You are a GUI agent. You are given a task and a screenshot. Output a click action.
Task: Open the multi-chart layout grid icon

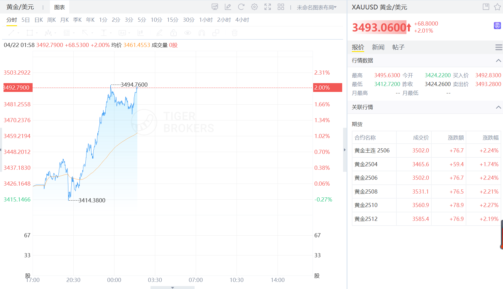click(x=281, y=7)
